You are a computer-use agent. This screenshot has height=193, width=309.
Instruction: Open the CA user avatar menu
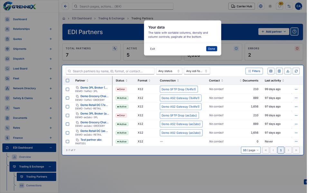click(299, 6)
